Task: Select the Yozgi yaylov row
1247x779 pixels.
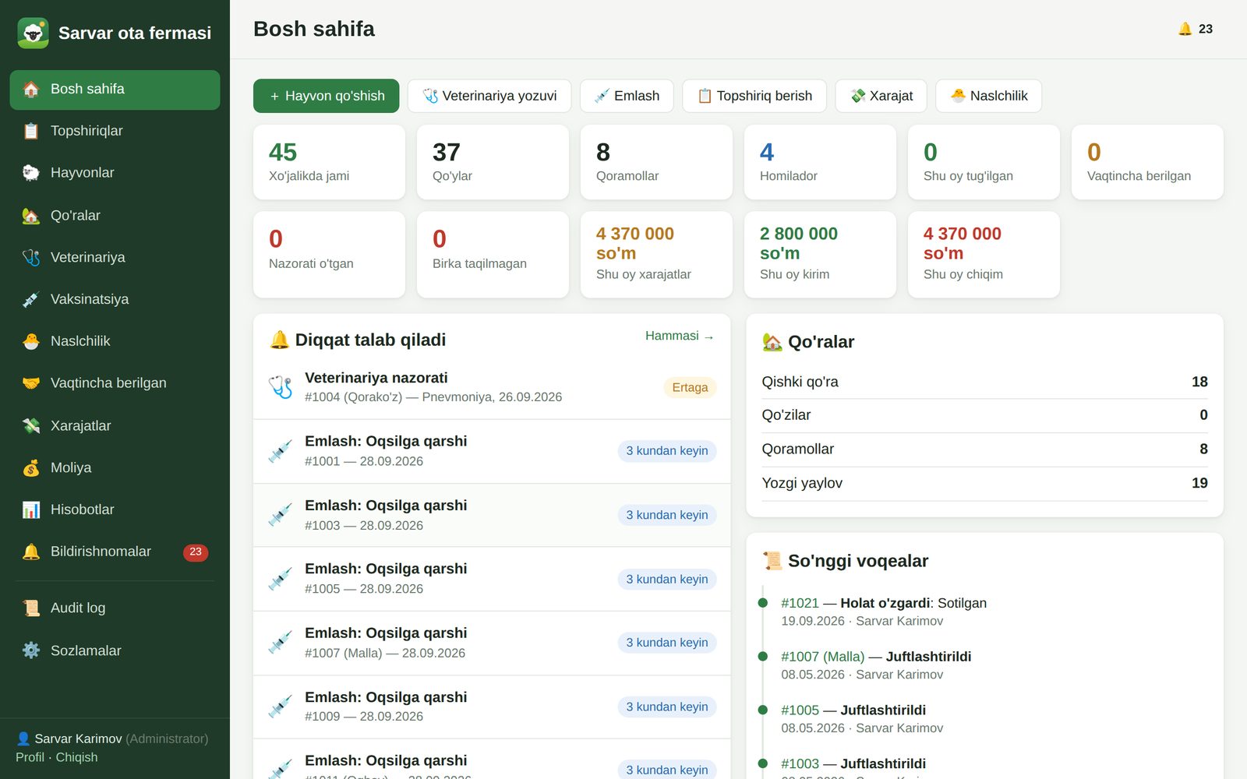Action: coord(984,483)
